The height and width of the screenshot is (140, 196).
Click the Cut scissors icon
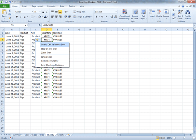[10, 11]
